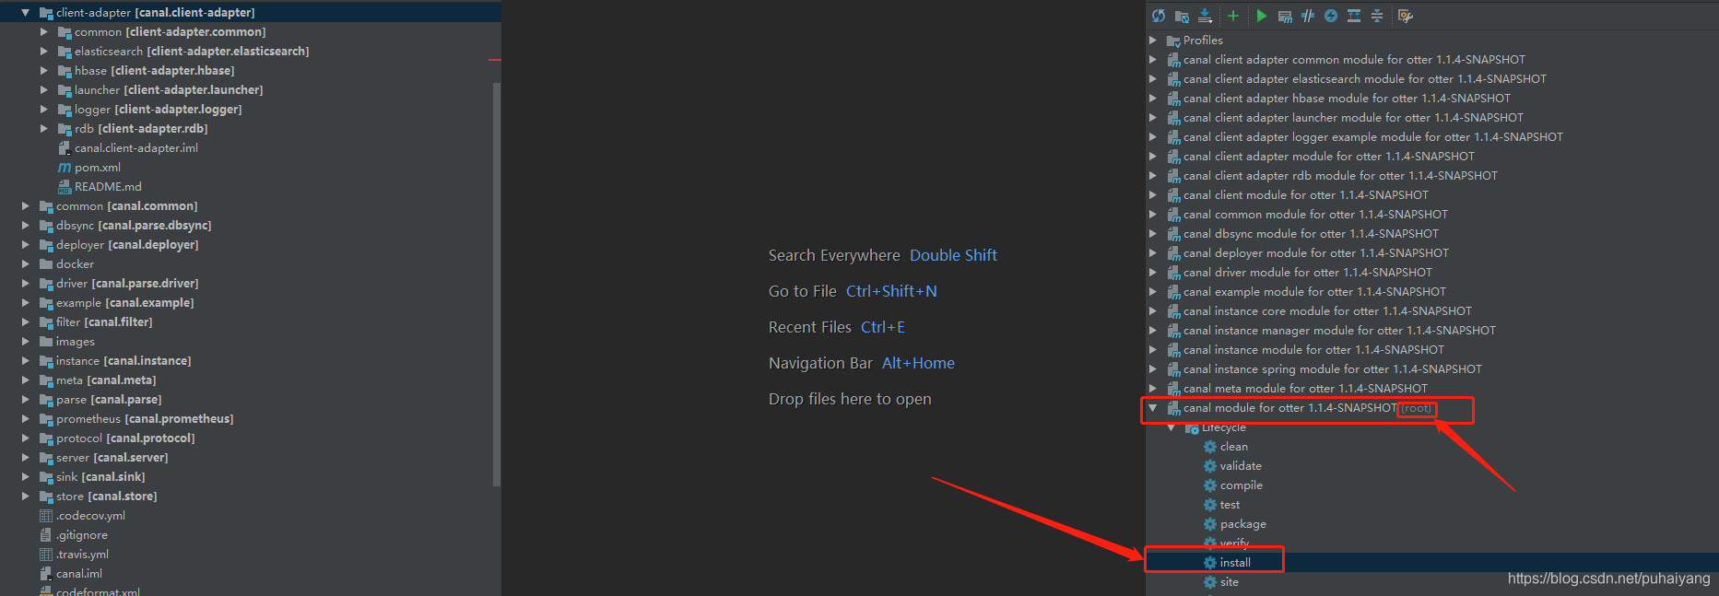The height and width of the screenshot is (596, 1719).
Task: Select the site lifecycle goal
Action: point(1230,582)
